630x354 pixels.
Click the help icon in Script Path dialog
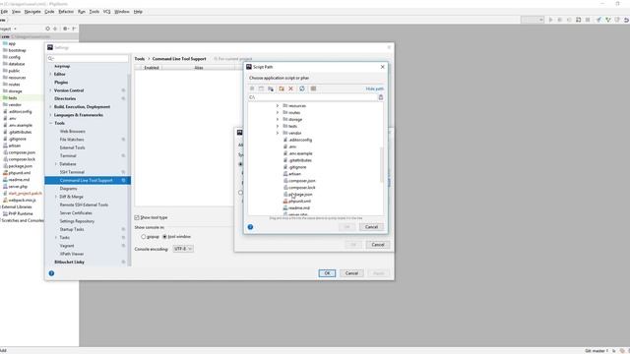tap(250, 227)
